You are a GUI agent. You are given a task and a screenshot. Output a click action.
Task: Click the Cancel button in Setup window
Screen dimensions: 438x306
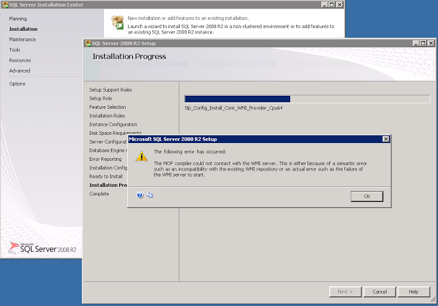[380, 292]
